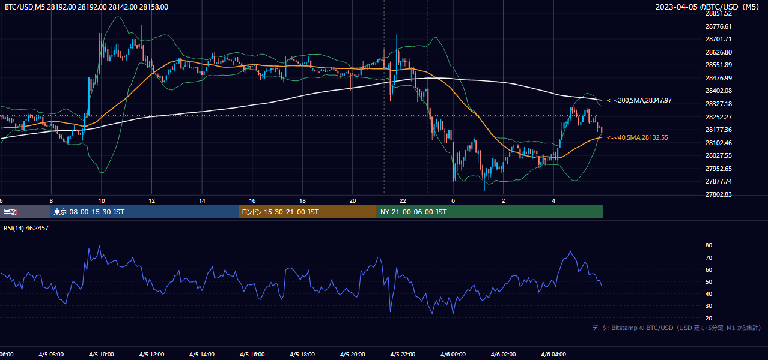Click hour tick 22 under price chart
Viewport: 768px width, 360px height.
point(403,200)
